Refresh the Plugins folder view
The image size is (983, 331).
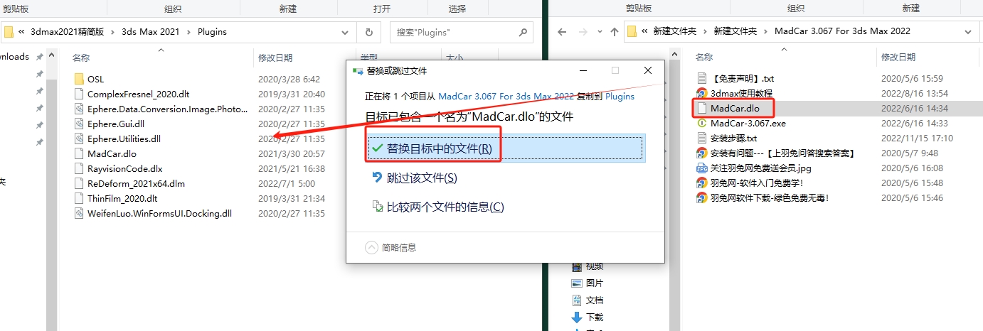(368, 32)
